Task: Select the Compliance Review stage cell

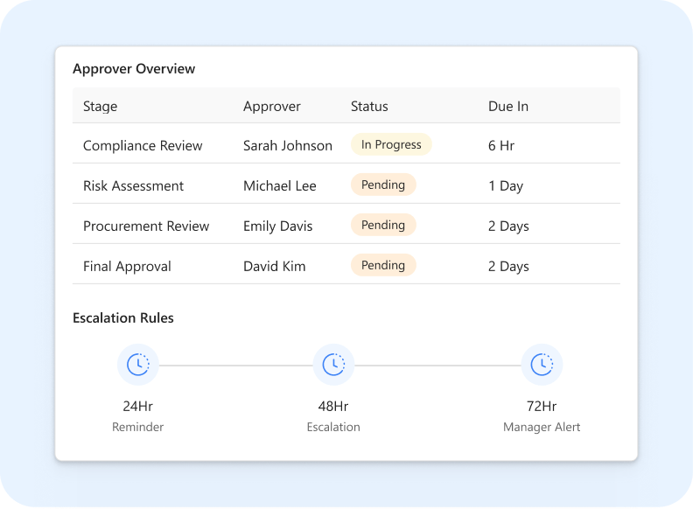Action: (x=143, y=146)
